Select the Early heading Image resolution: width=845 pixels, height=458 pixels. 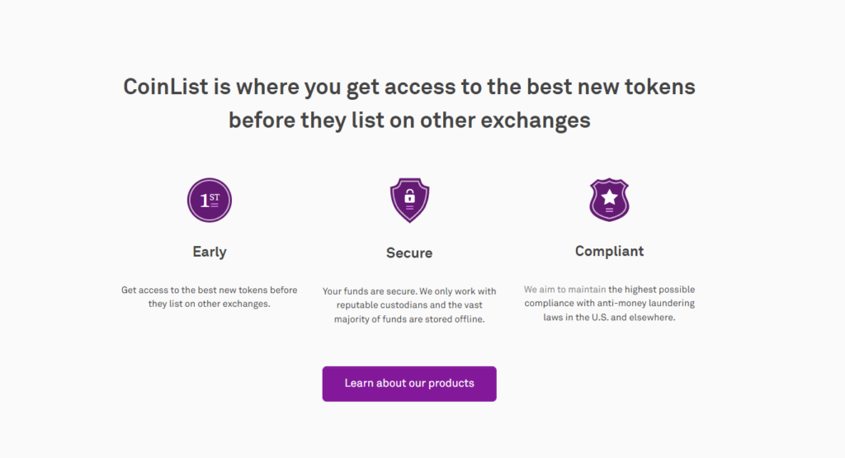pyautogui.click(x=210, y=252)
